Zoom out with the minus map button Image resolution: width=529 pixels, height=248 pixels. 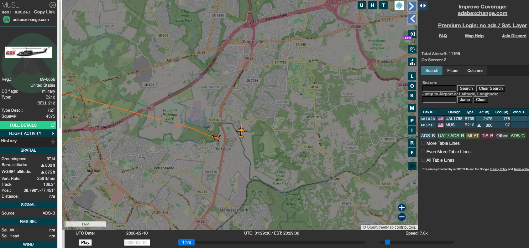pyautogui.click(x=402, y=217)
